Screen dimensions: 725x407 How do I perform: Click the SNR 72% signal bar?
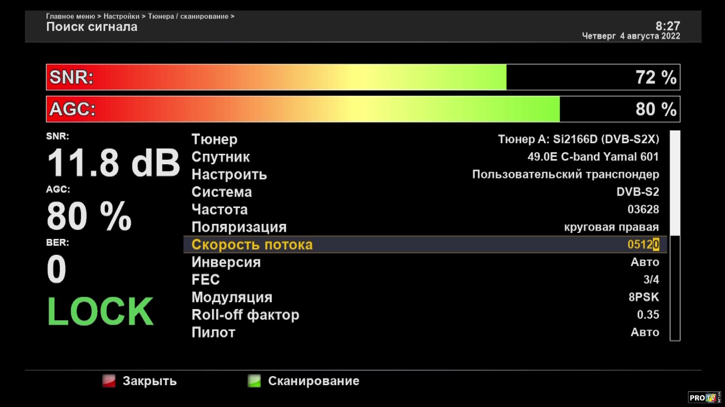pos(362,77)
